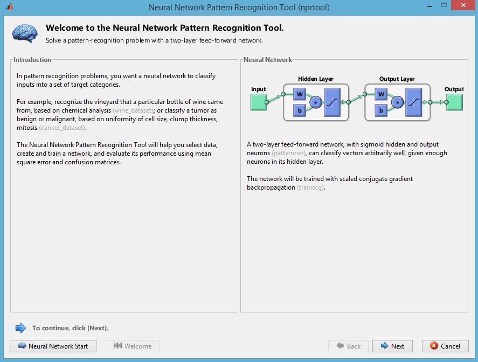Click the MATLAB logo in the title bar
478x362 pixels.
click(10, 6)
